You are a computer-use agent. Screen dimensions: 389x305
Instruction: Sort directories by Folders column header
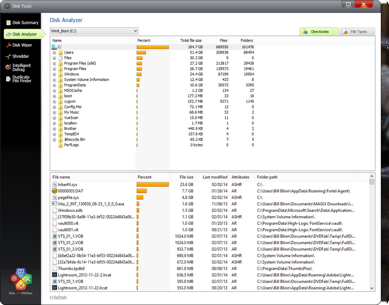[x=242, y=40]
